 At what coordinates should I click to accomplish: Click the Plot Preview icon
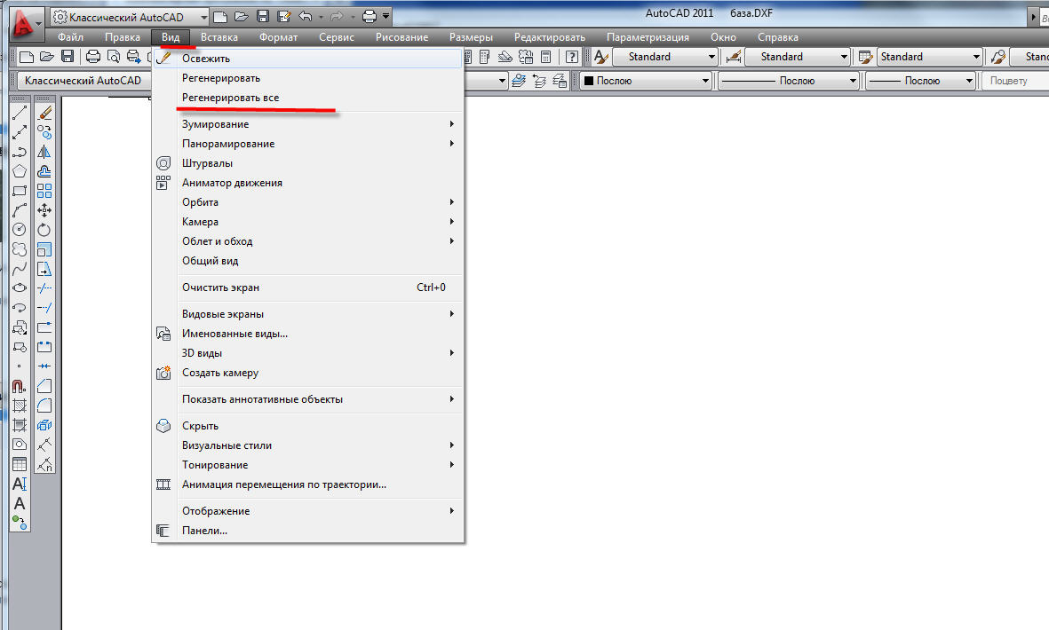114,57
